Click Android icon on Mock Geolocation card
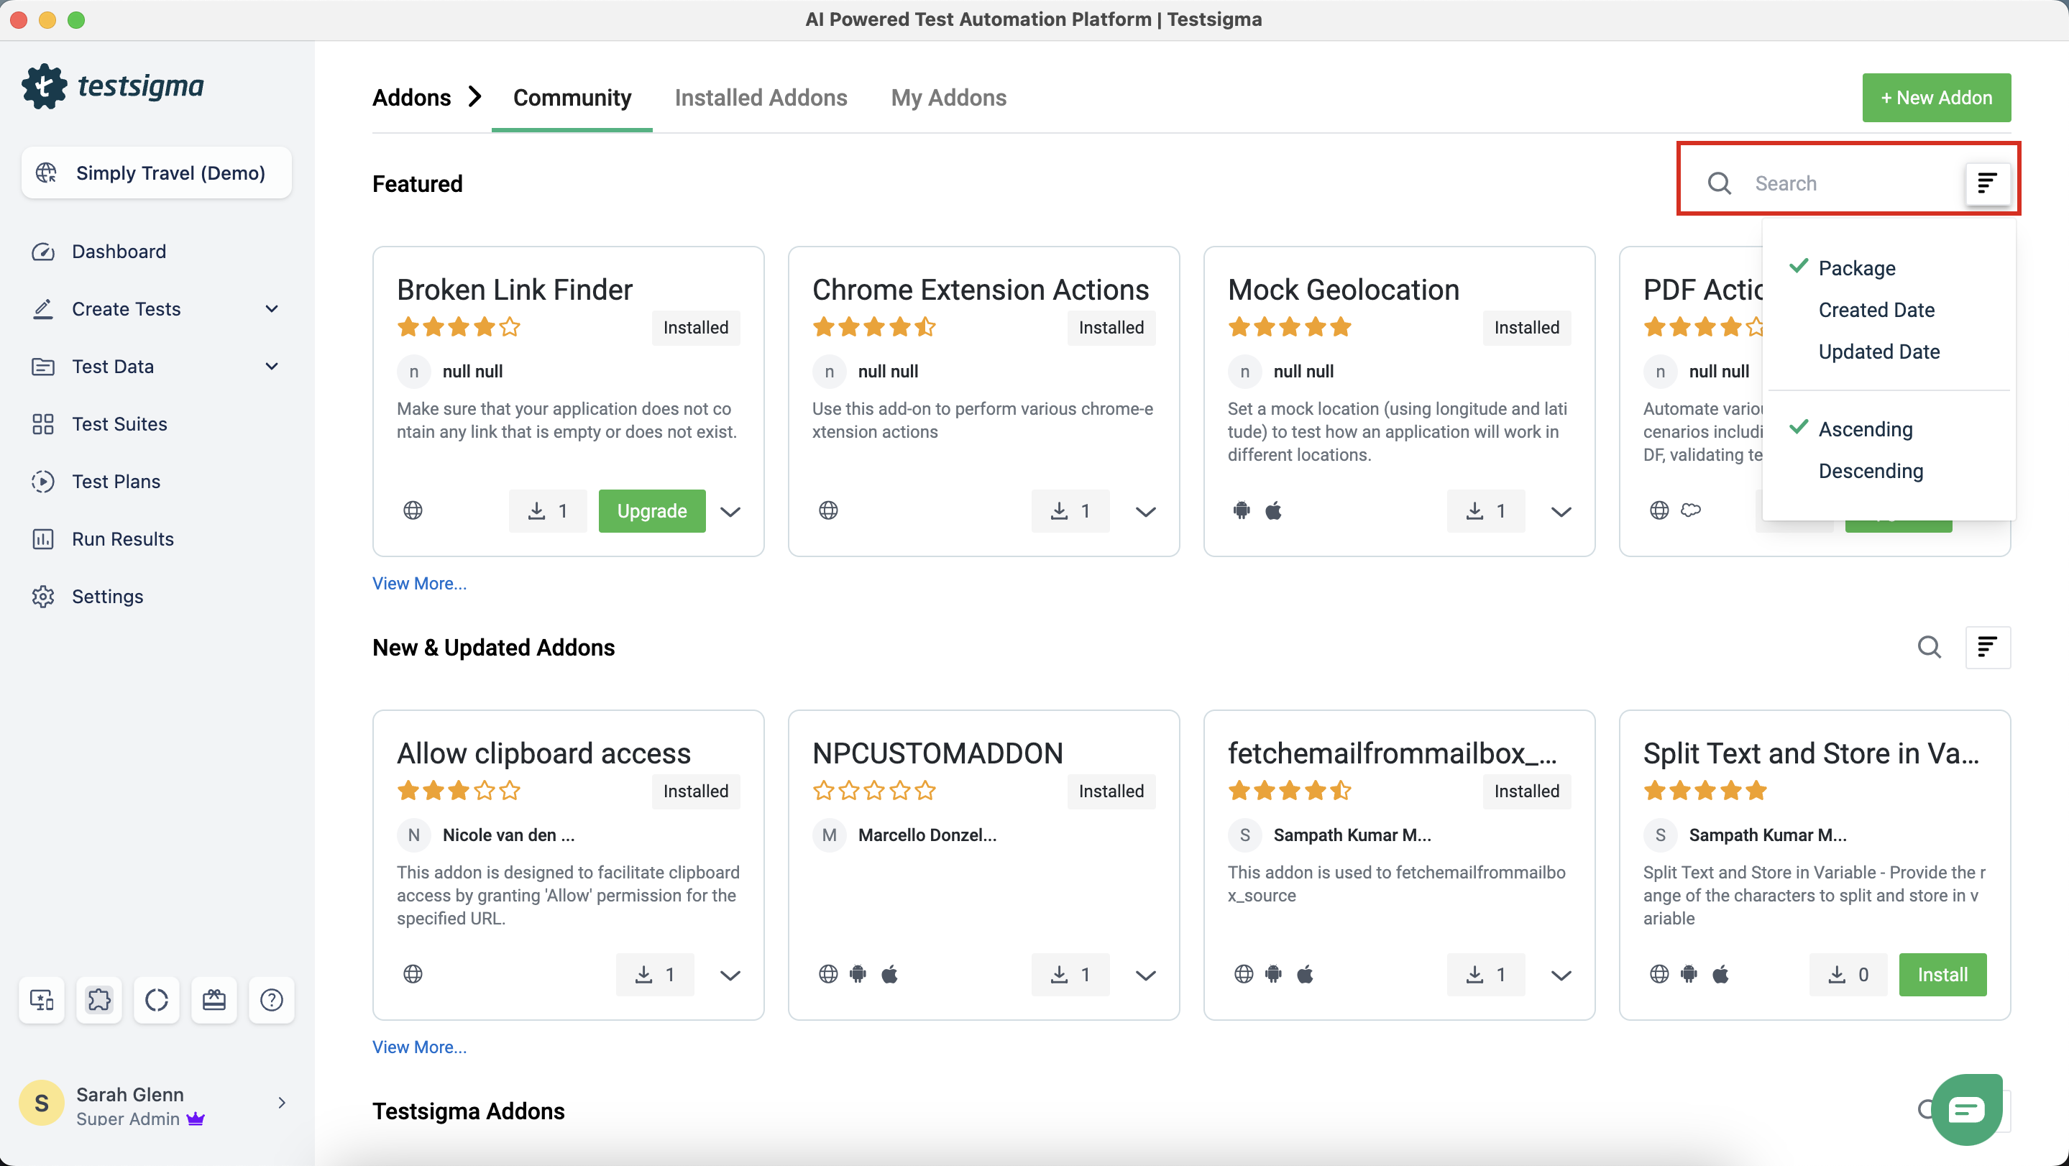Viewport: 2069px width, 1166px height. click(1242, 510)
